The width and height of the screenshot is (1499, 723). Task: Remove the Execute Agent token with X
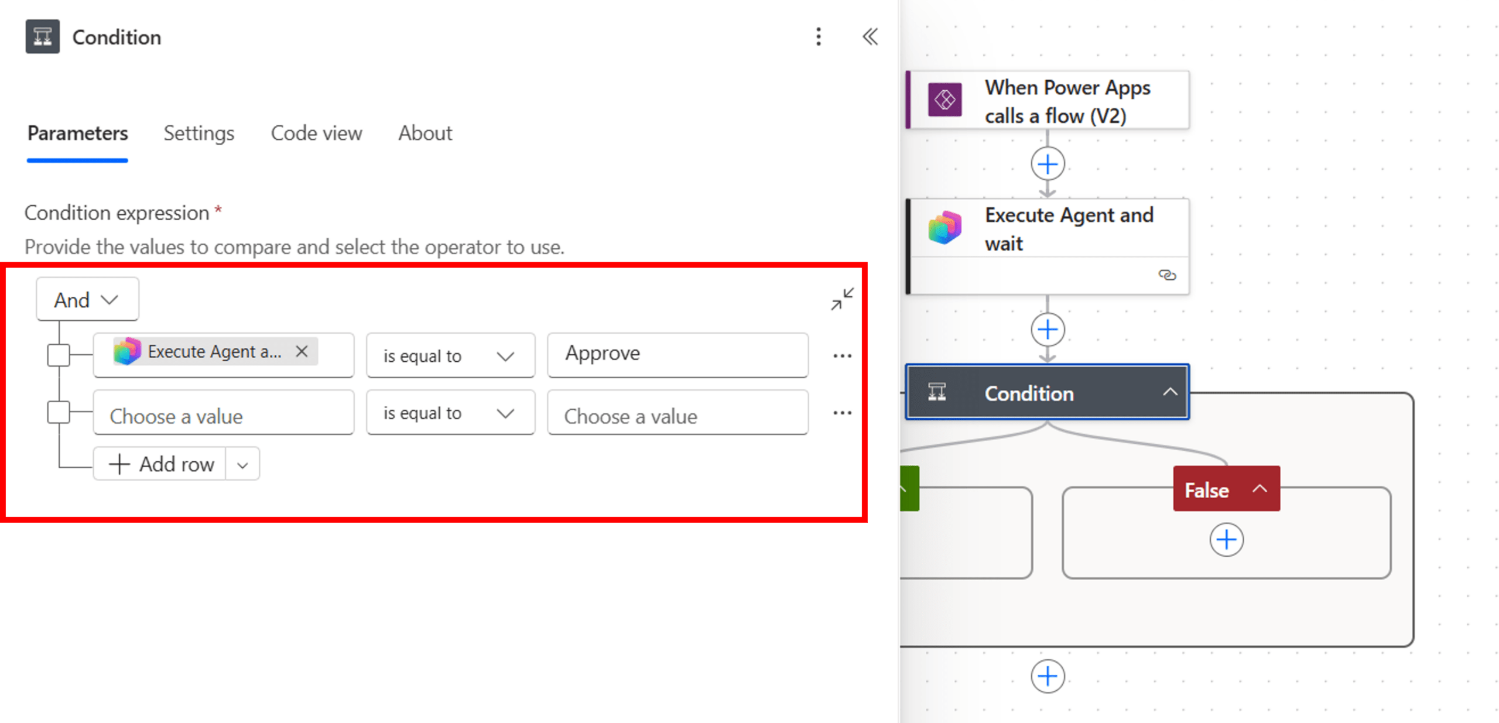pyautogui.click(x=301, y=351)
